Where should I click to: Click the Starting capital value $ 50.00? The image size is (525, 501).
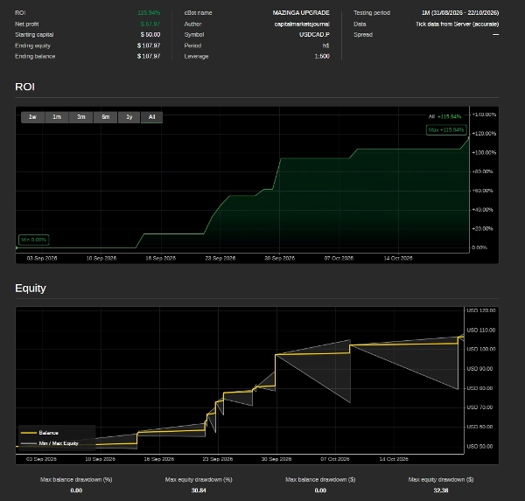(150, 34)
